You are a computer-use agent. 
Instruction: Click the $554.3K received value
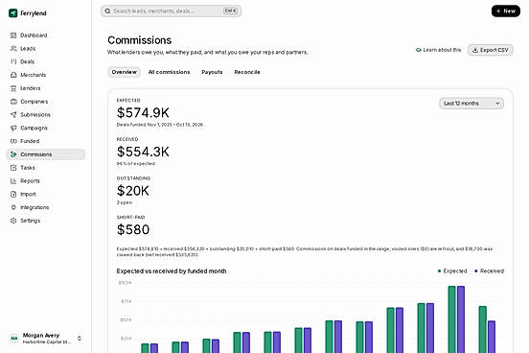143,152
